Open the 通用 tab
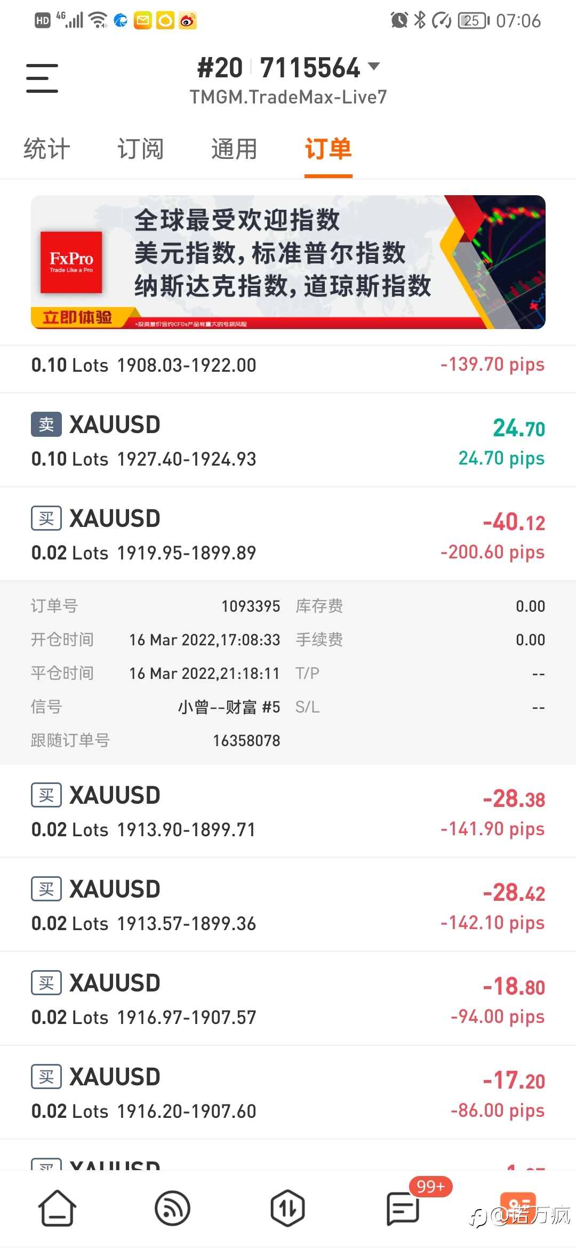Image resolution: width=576 pixels, height=1248 pixels. [234, 149]
